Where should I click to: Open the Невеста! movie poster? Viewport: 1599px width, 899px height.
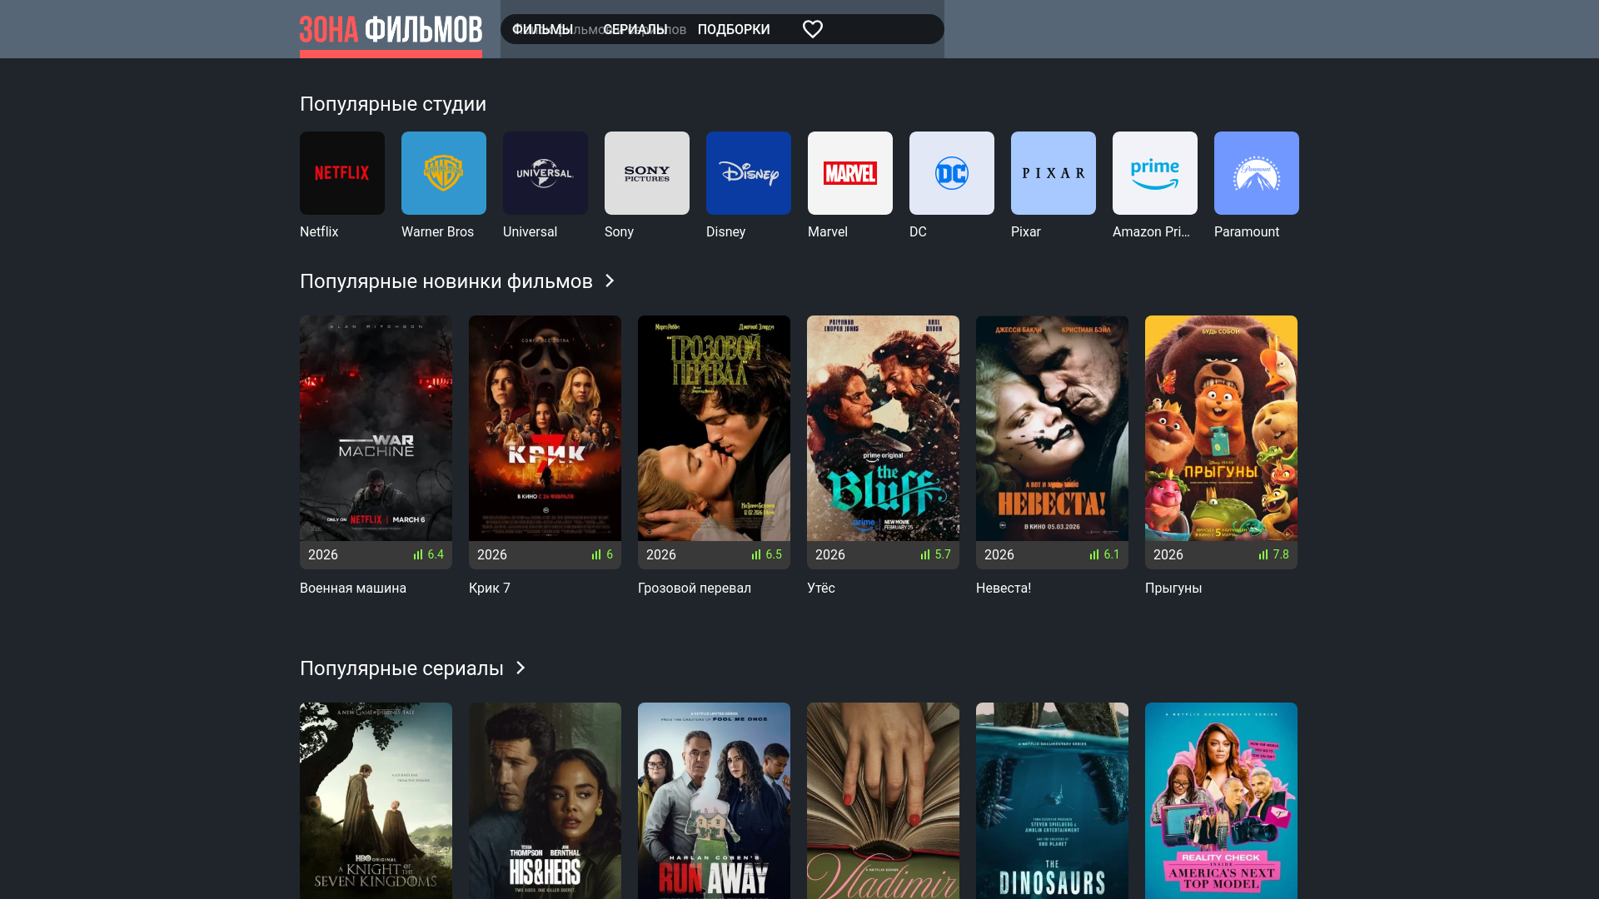[1052, 428]
